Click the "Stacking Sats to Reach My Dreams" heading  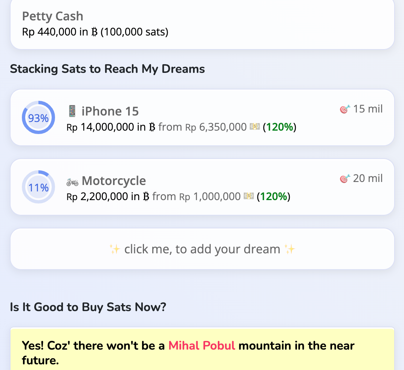[107, 69]
